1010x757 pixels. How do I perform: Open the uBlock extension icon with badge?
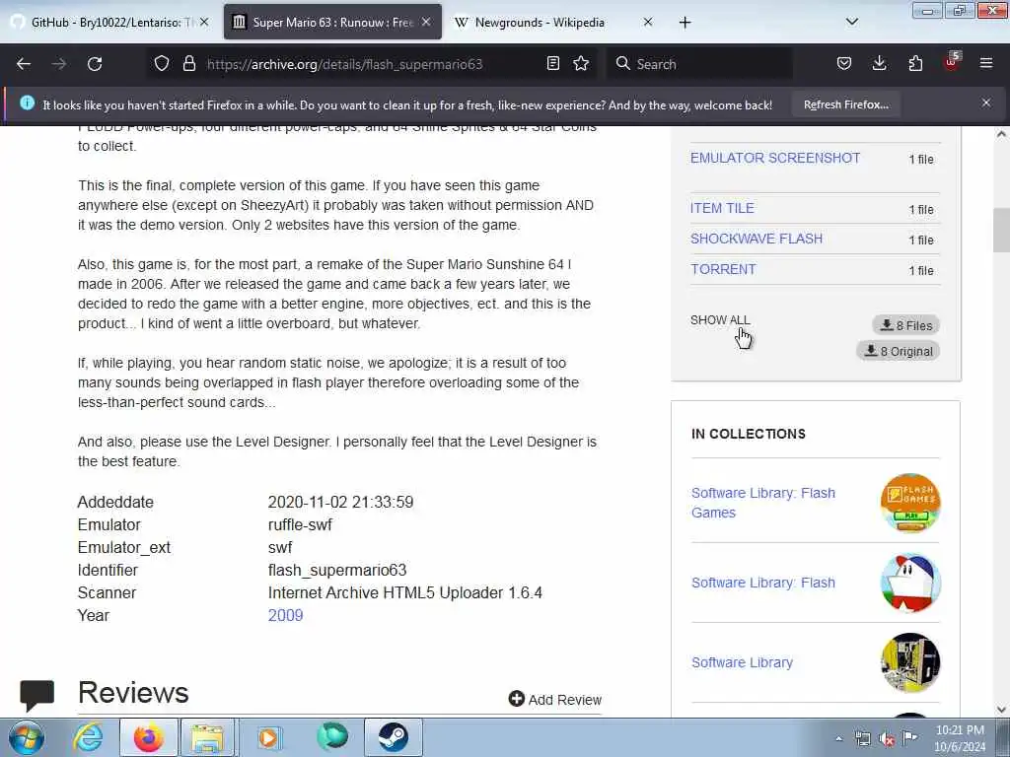tap(952, 62)
